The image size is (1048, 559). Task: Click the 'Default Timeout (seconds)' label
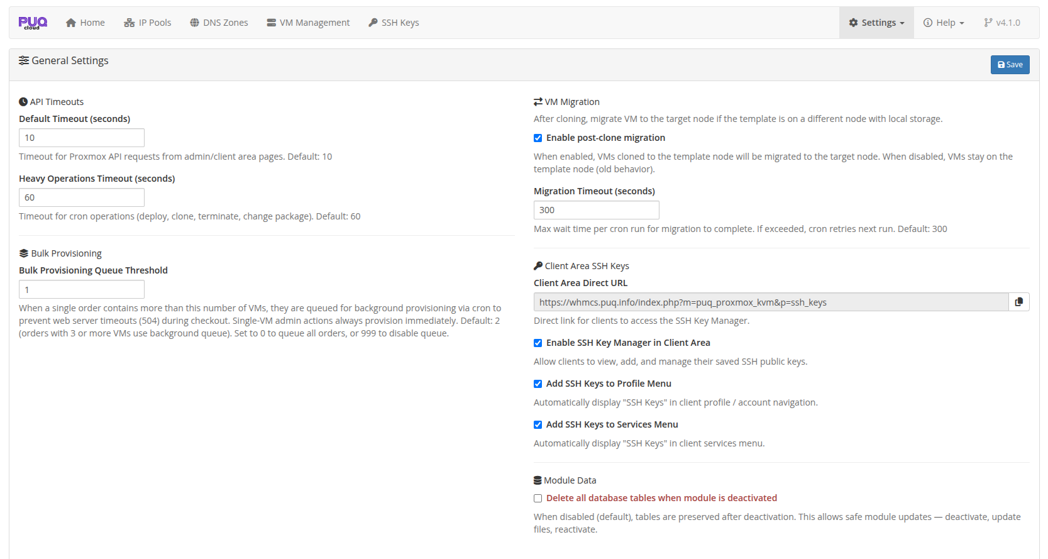pos(75,119)
